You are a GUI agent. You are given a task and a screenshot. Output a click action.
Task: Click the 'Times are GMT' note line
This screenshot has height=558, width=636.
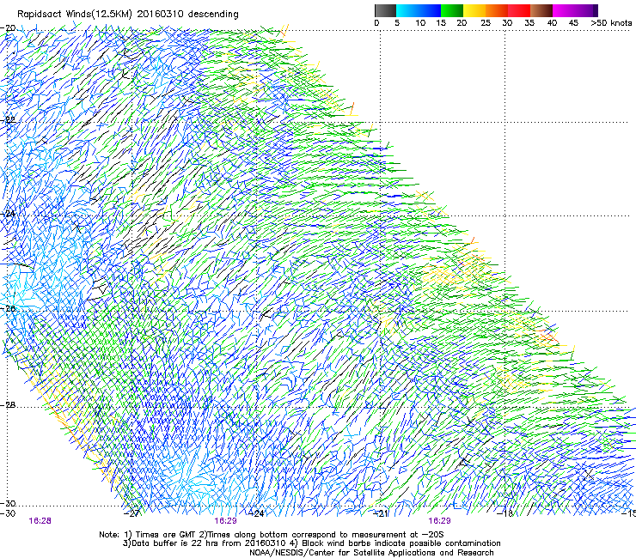tap(272, 535)
